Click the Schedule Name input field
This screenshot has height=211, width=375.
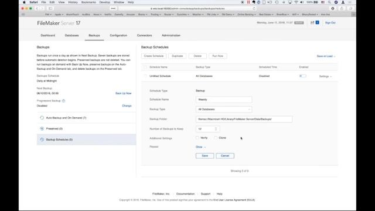point(224,100)
